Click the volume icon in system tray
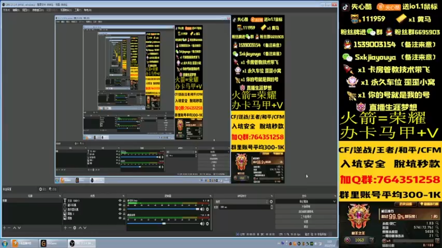 pos(315,244)
